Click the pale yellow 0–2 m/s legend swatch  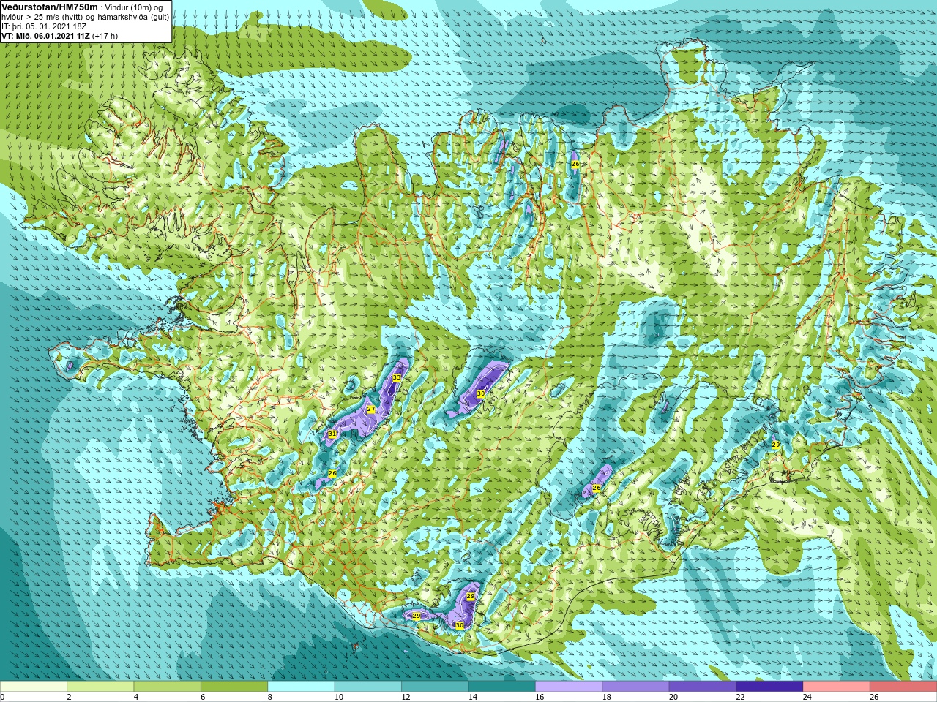34,687
